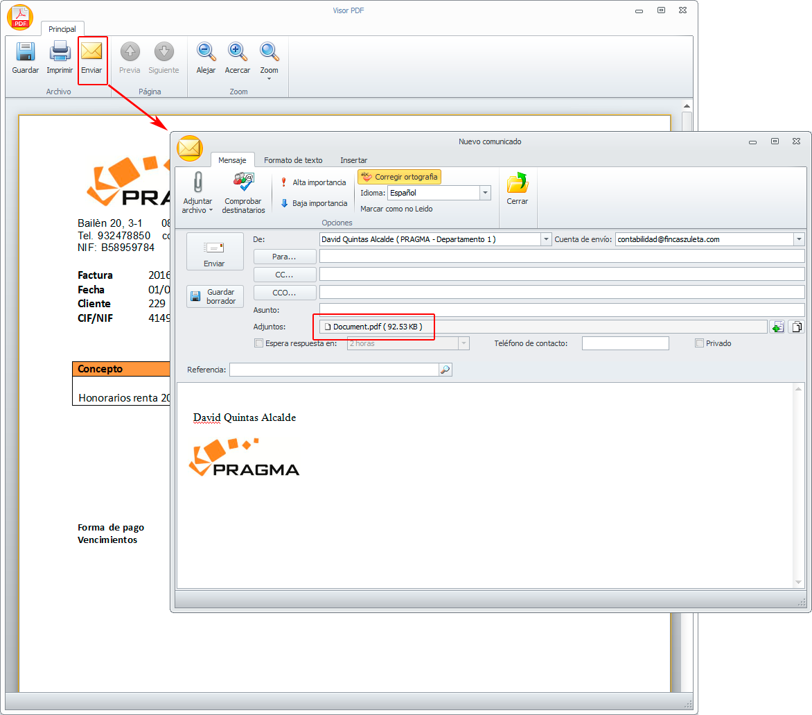Click the Nuevo comunicado envelope logo
812x715 pixels.
click(x=190, y=148)
